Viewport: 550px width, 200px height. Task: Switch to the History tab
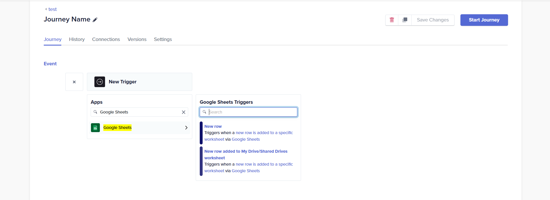click(77, 39)
